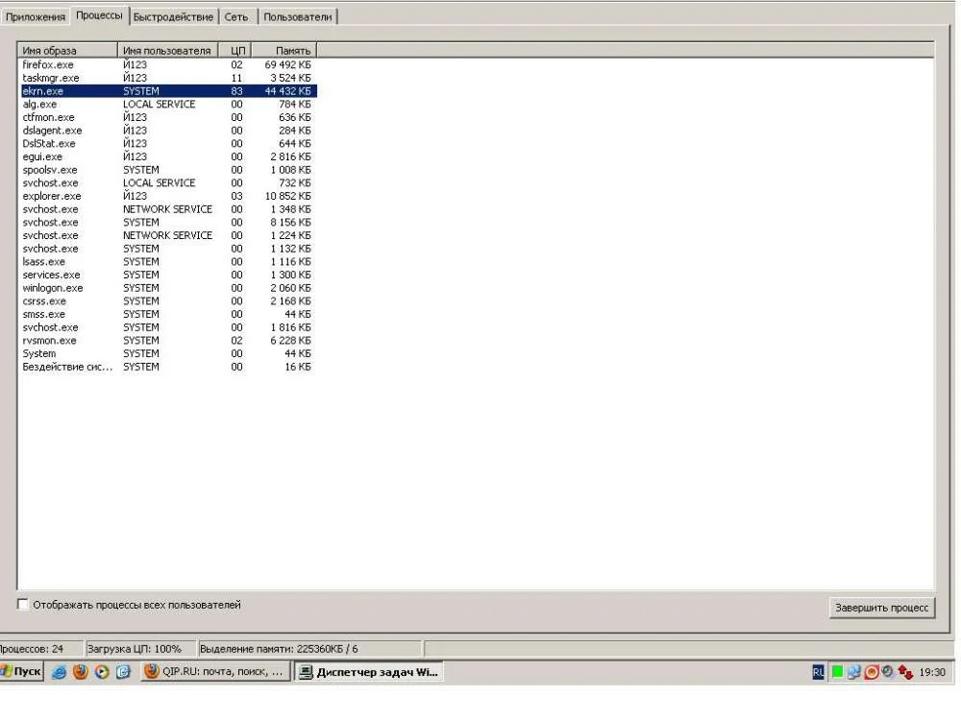
Task: Select the ctfmon.exe process
Action: [x=168, y=117]
